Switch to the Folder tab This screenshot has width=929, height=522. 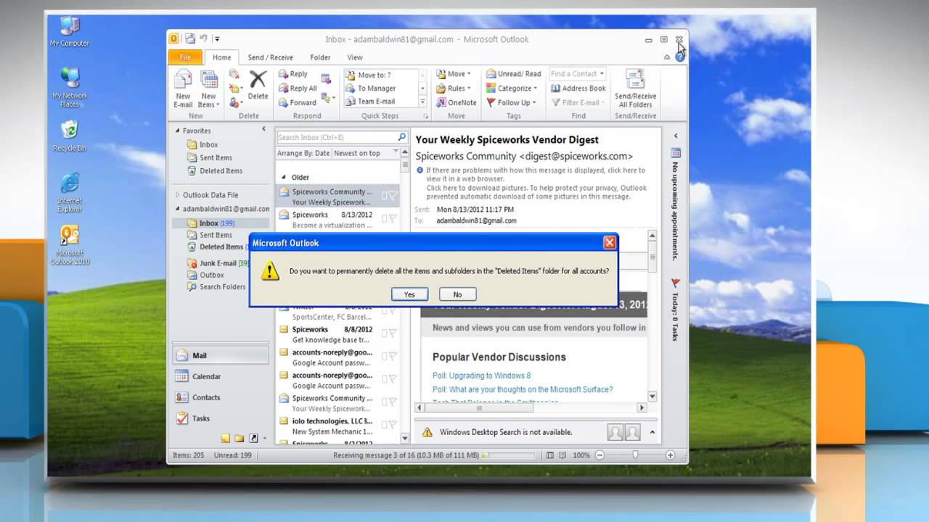pyautogui.click(x=320, y=57)
